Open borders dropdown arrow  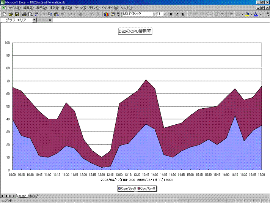coord(242,14)
